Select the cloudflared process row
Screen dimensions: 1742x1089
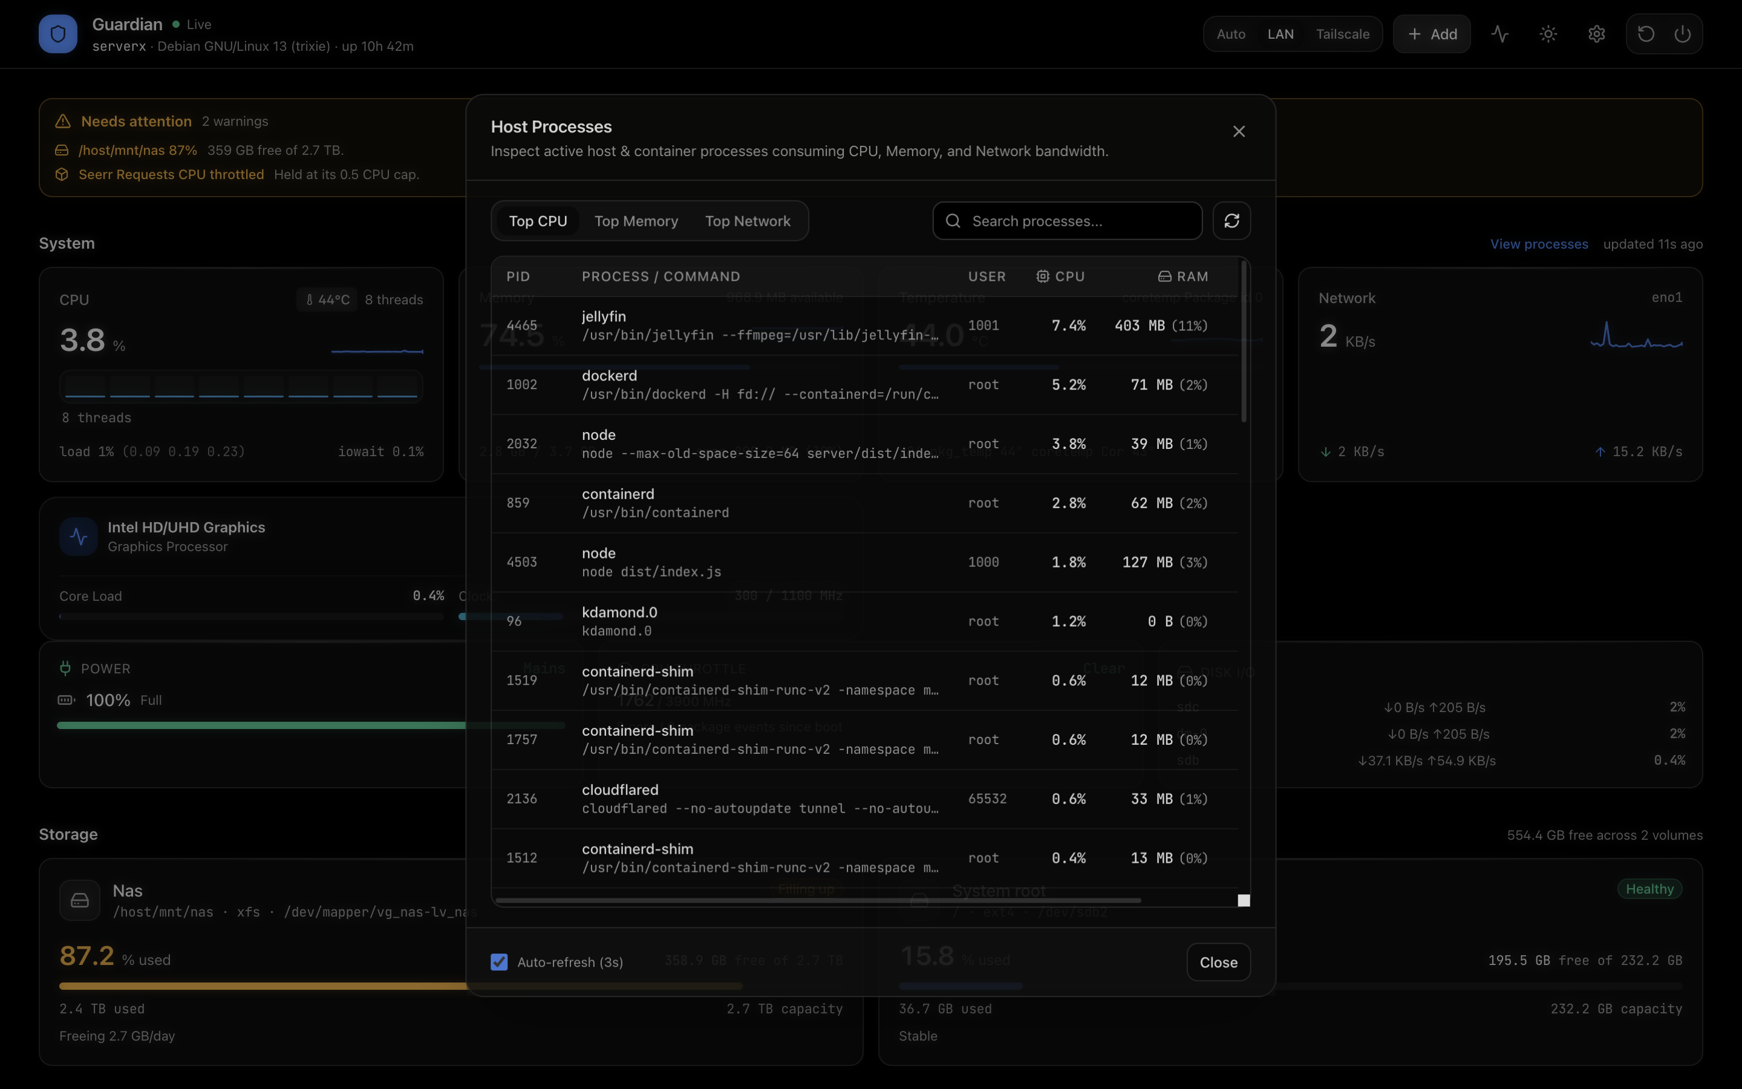tap(864, 798)
